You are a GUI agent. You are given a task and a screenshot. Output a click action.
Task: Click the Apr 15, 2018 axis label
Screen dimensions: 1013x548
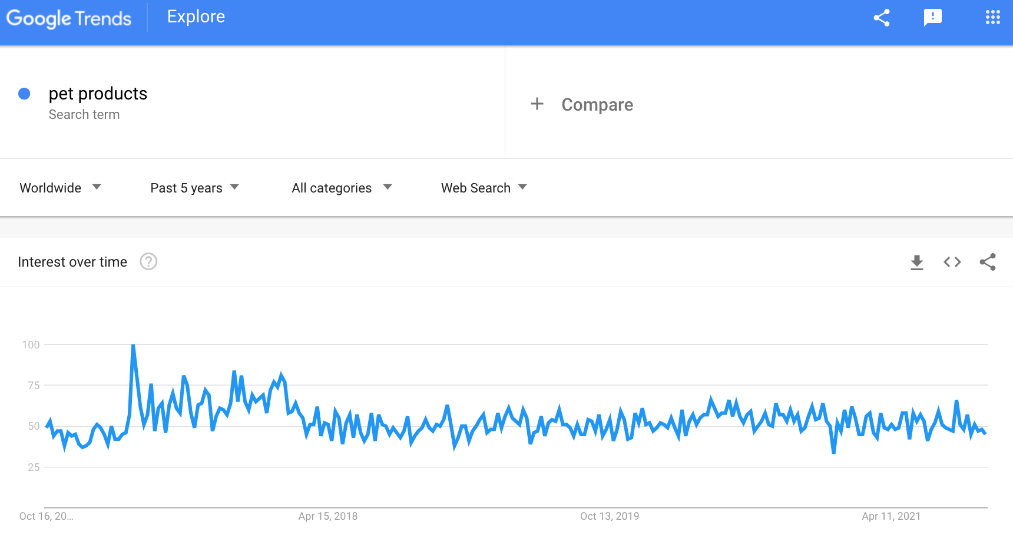328,516
